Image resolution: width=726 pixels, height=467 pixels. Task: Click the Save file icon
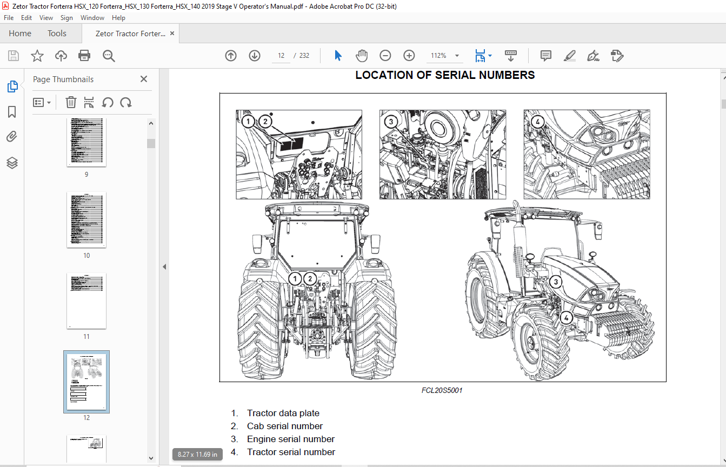(14, 56)
